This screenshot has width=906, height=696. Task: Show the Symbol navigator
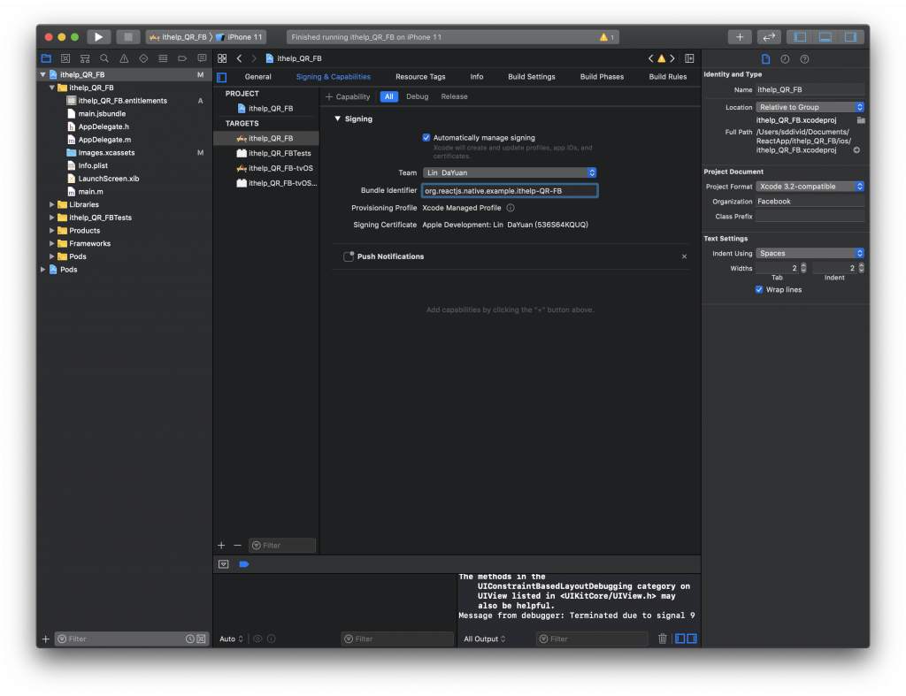point(85,58)
